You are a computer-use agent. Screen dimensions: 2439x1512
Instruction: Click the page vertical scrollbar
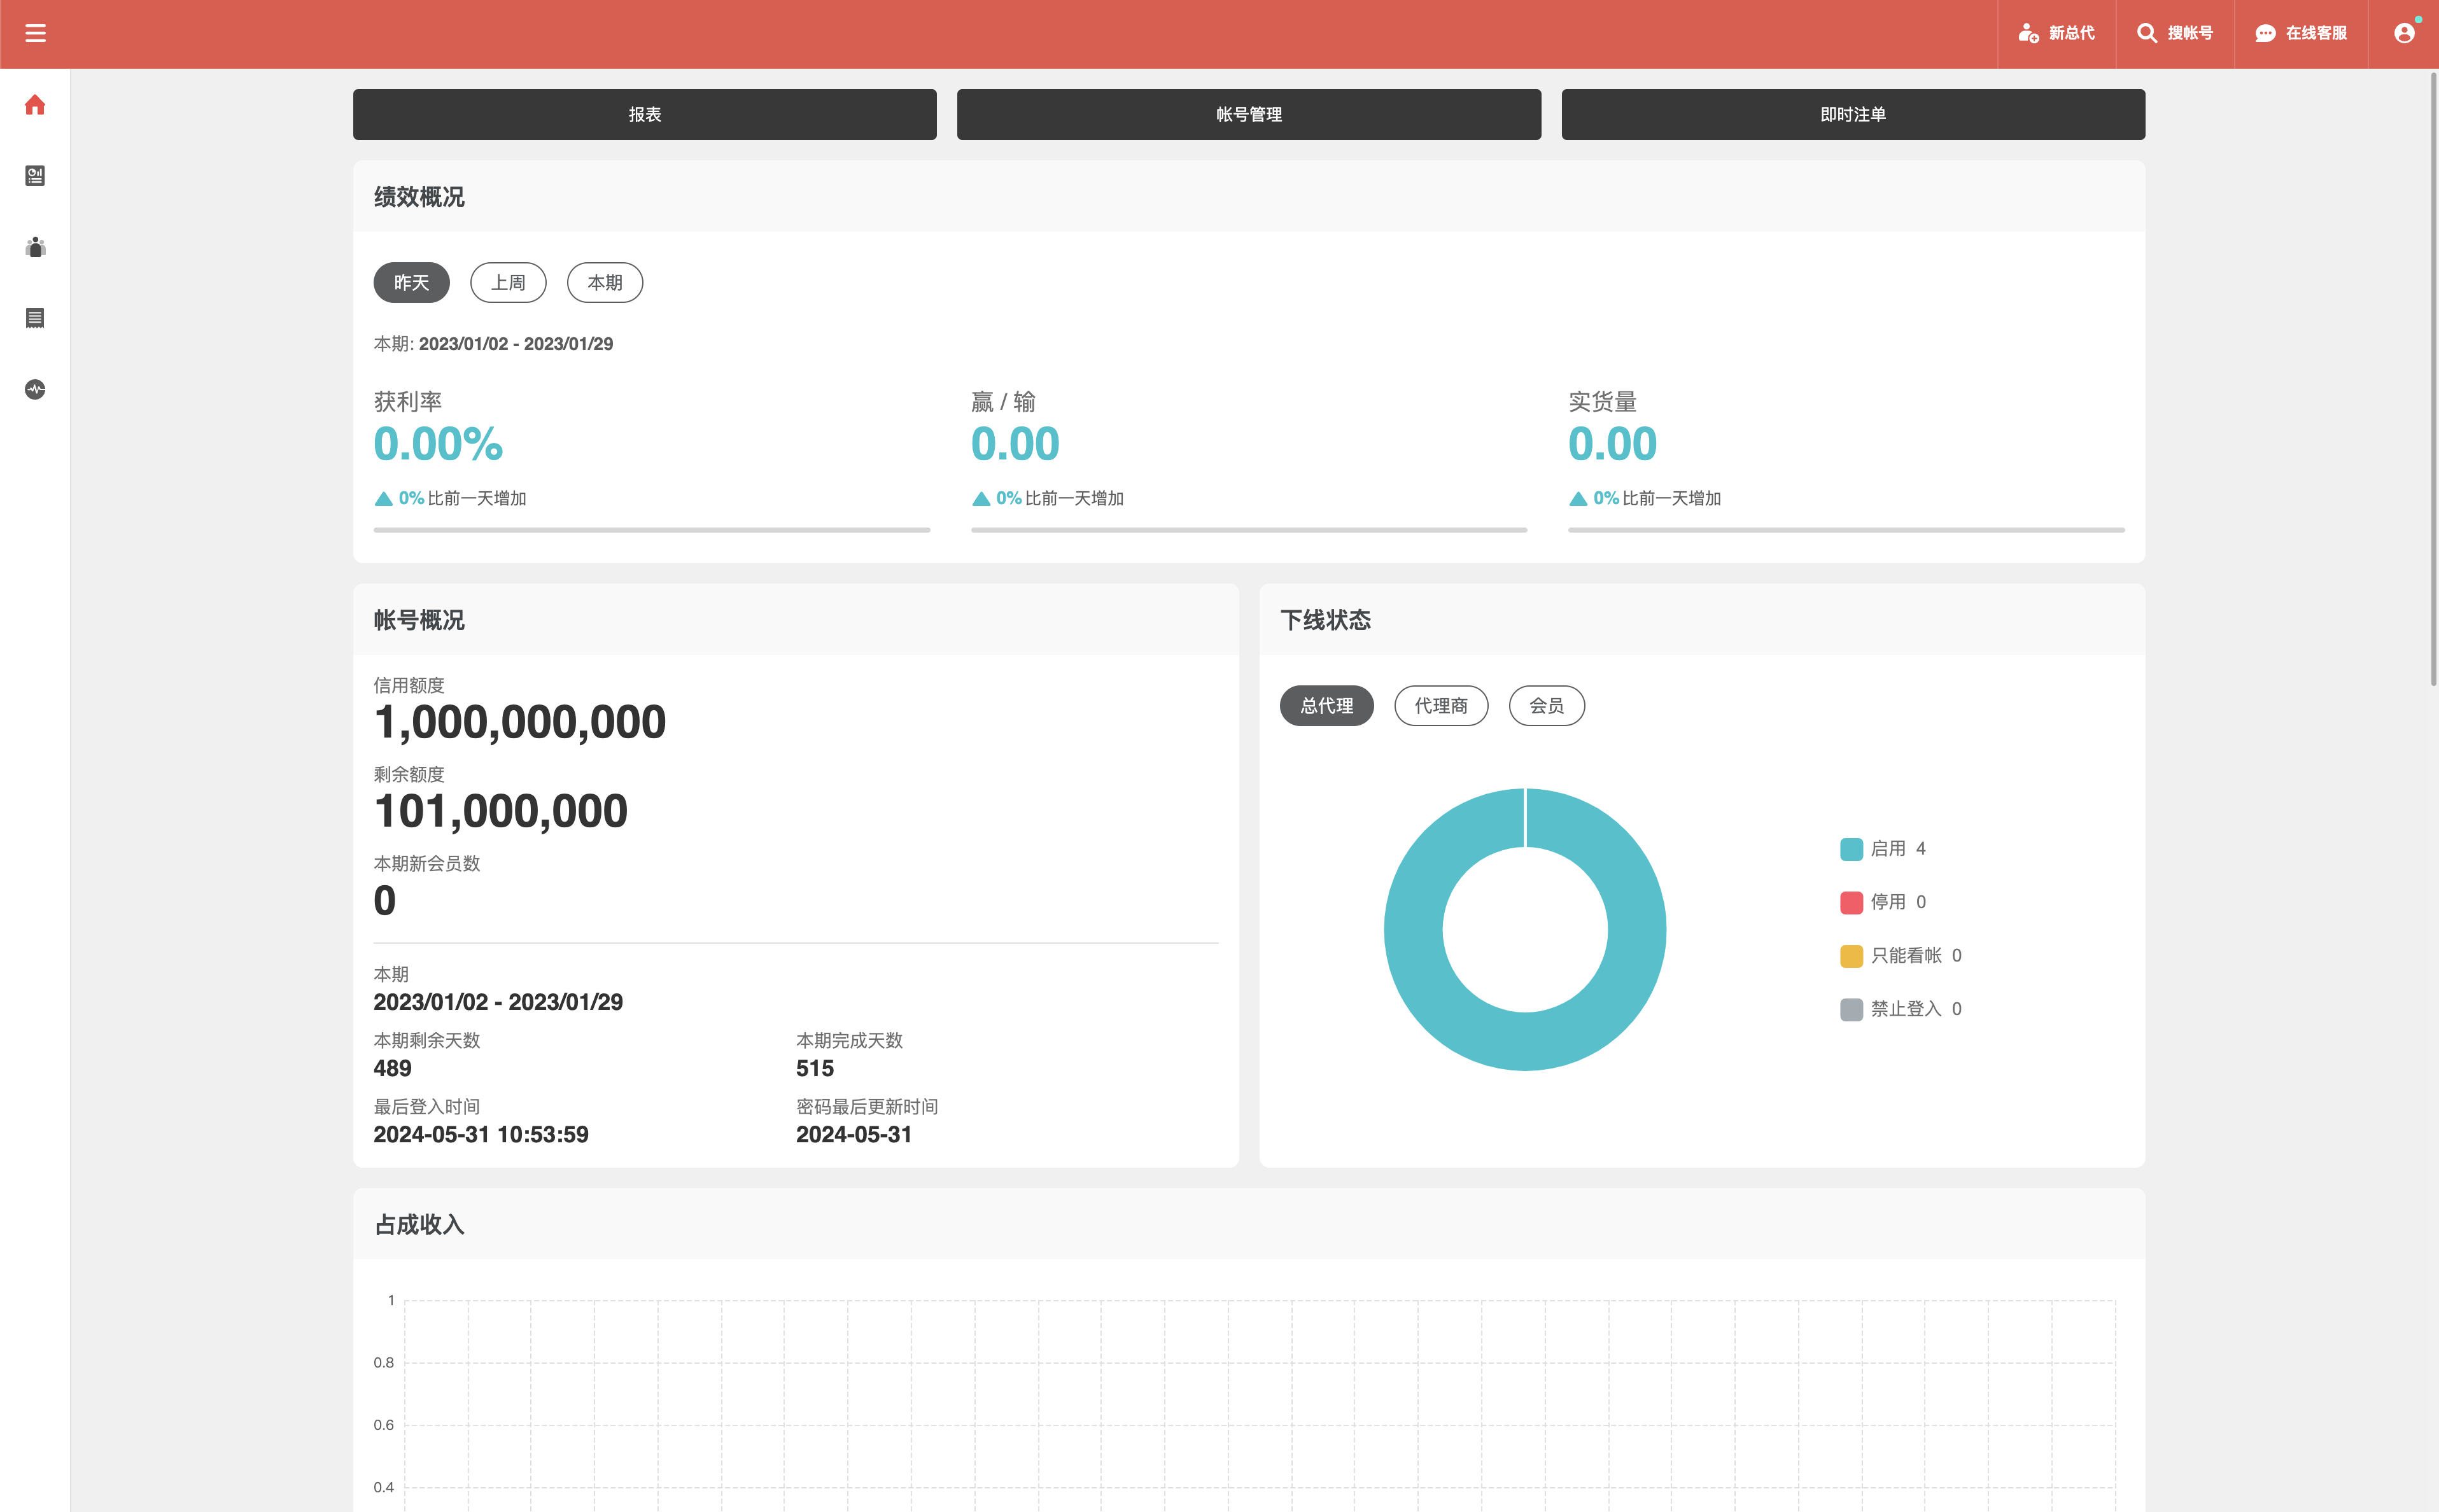2433,380
